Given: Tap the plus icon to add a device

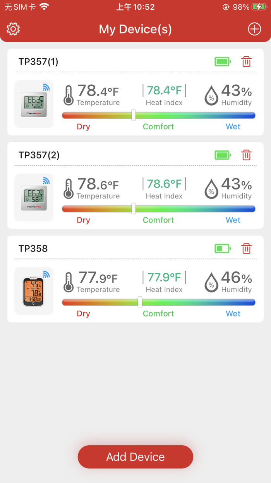Looking at the screenshot, I should pyautogui.click(x=254, y=29).
